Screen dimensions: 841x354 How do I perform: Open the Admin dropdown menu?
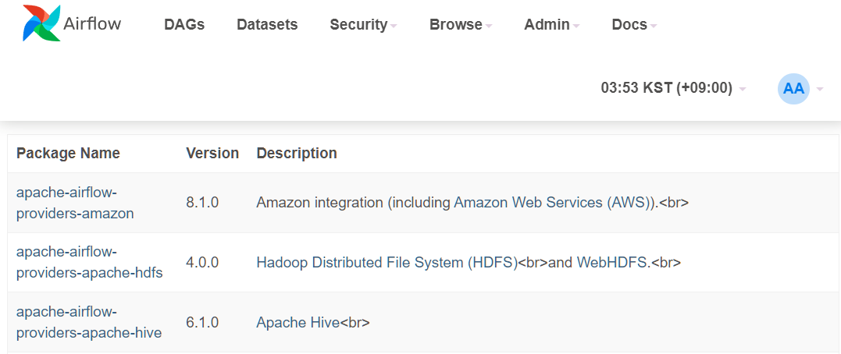[552, 25]
